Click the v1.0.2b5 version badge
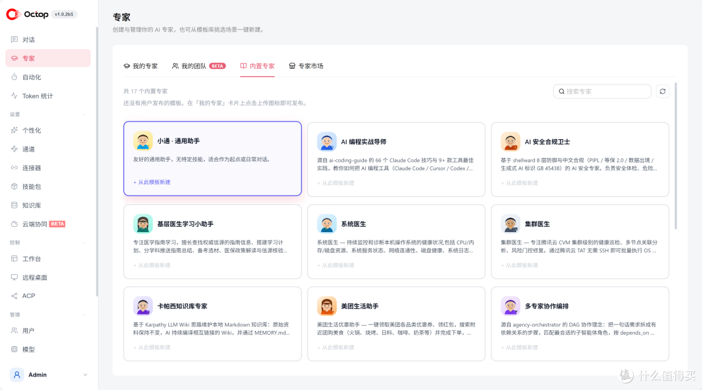This screenshot has height=390, width=702. pos(64,14)
